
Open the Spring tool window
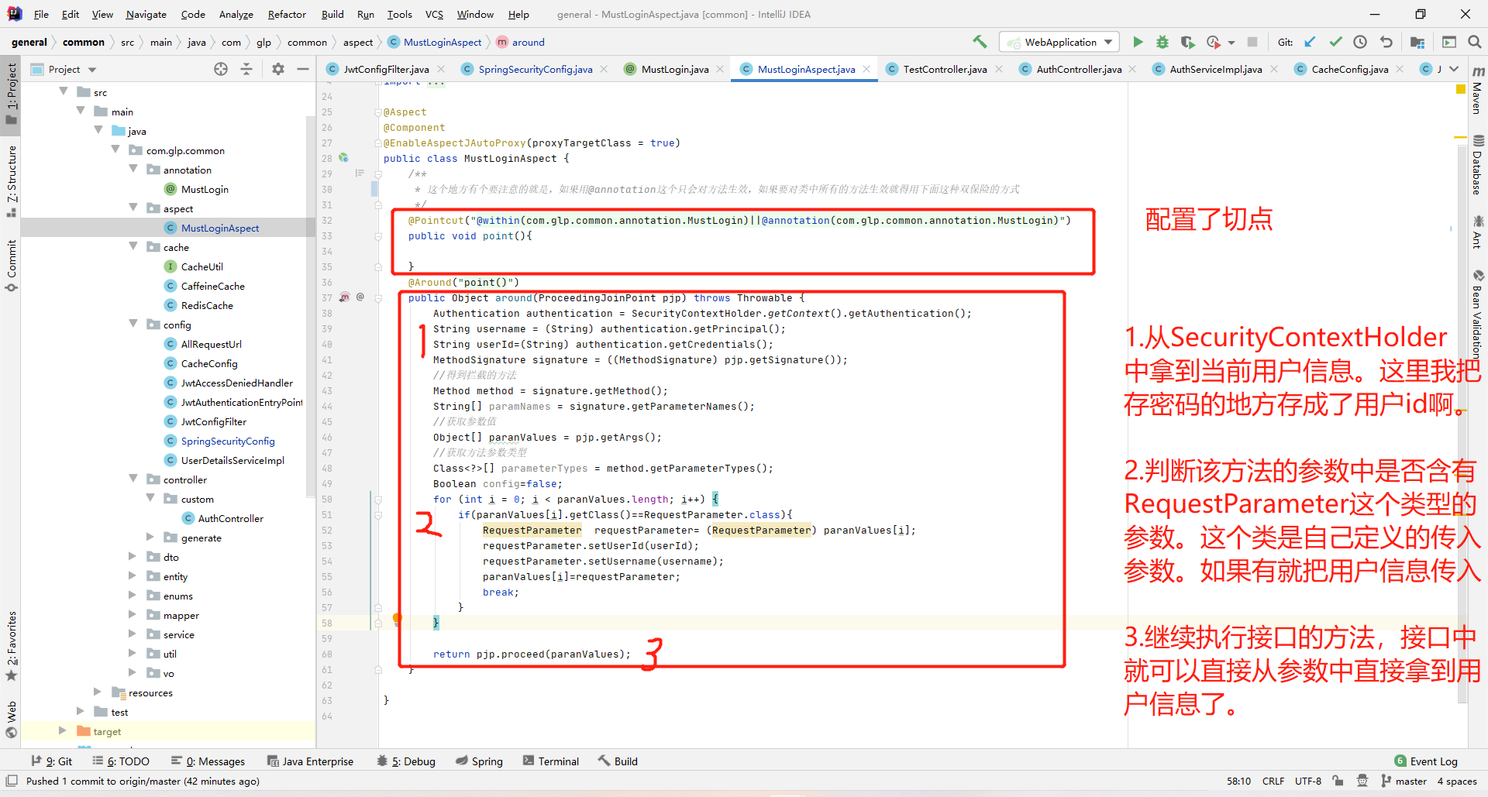point(480,761)
